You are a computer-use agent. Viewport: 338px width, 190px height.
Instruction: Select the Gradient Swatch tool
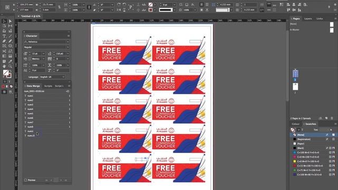4,56
